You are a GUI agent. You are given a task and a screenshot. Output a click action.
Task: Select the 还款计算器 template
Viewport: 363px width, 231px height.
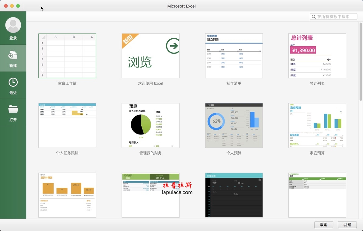coord(67,195)
